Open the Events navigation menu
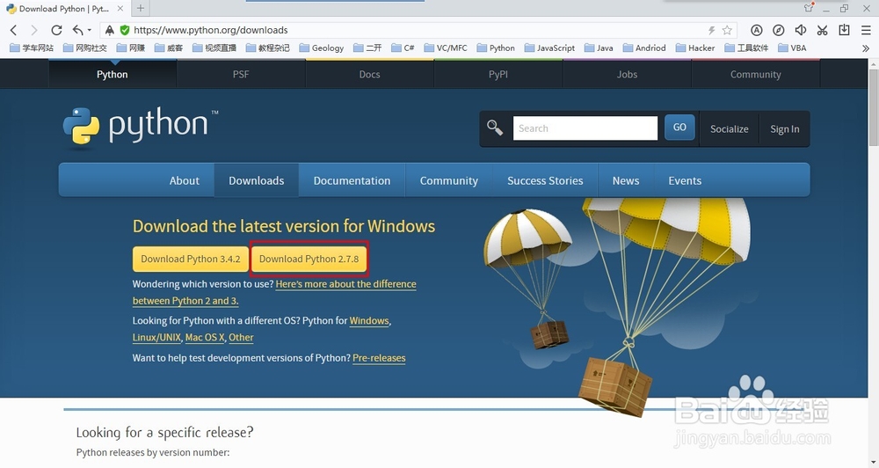879x468 pixels. click(685, 180)
